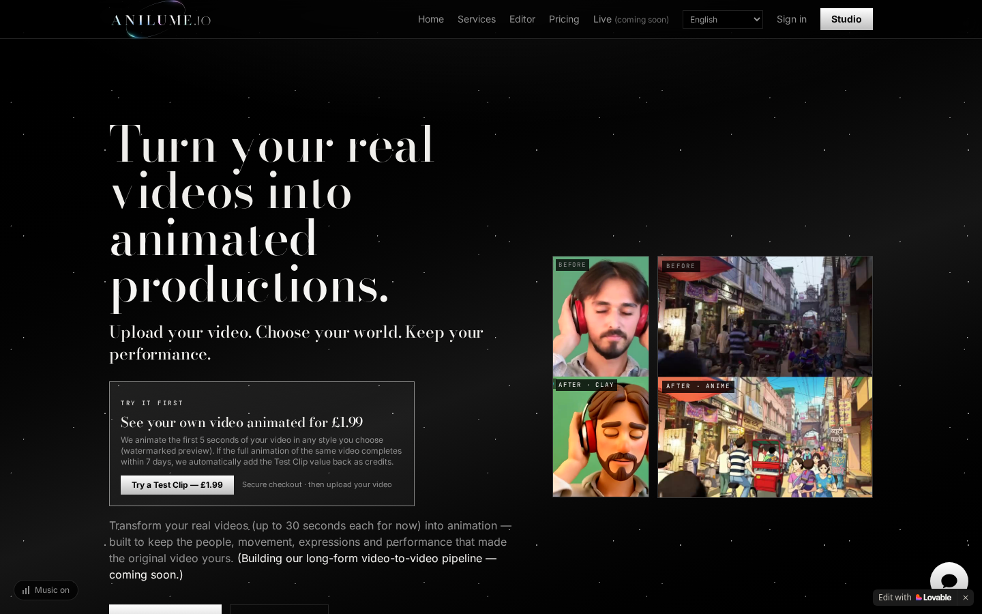Close the Edit with Lovable badge
The image size is (982, 614).
[x=965, y=598]
